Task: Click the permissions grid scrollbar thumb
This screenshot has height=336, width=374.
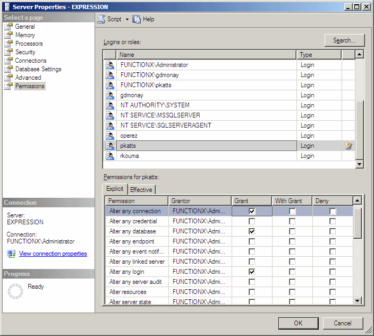Action: pos(357,223)
